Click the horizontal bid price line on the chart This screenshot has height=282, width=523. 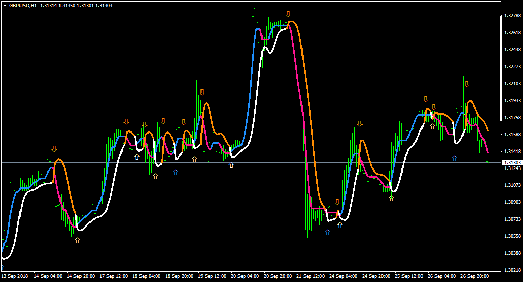[251, 163]
